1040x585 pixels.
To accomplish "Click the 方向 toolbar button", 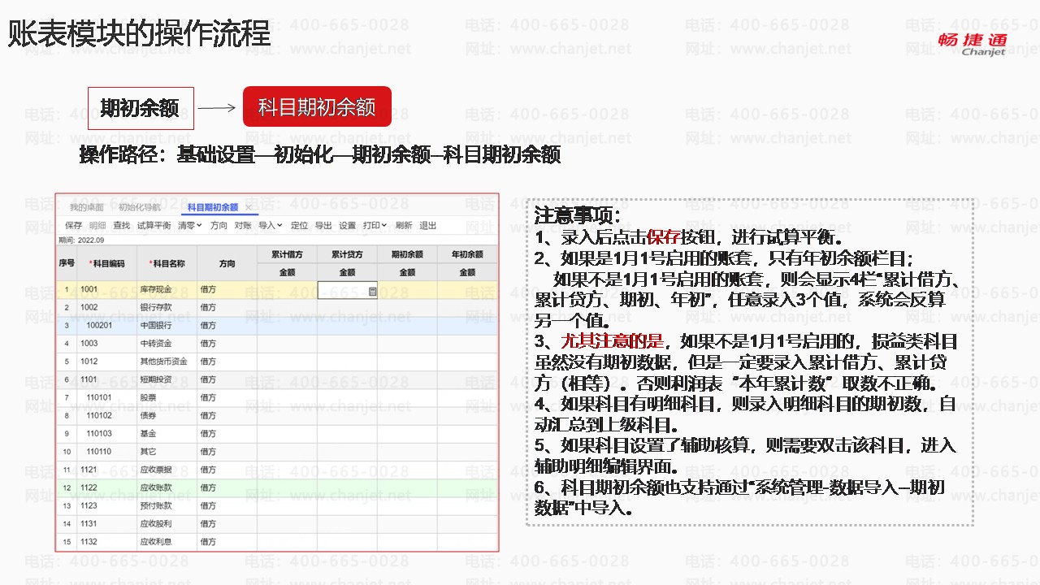I will click(x=219, y=225).
